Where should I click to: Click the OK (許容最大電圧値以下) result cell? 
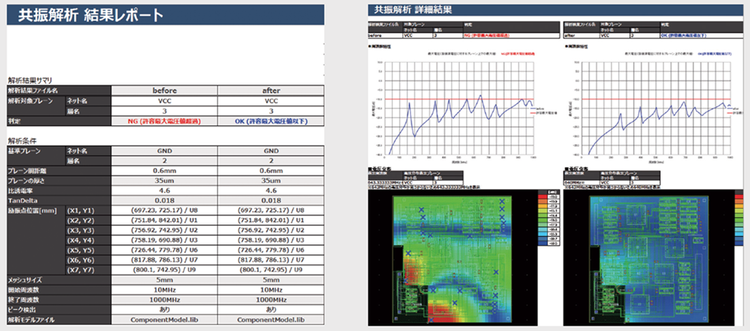(x=271, y=120)
